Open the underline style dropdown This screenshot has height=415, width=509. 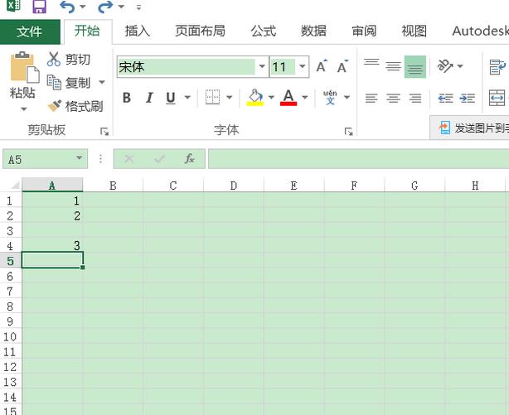tap(187, 97)
